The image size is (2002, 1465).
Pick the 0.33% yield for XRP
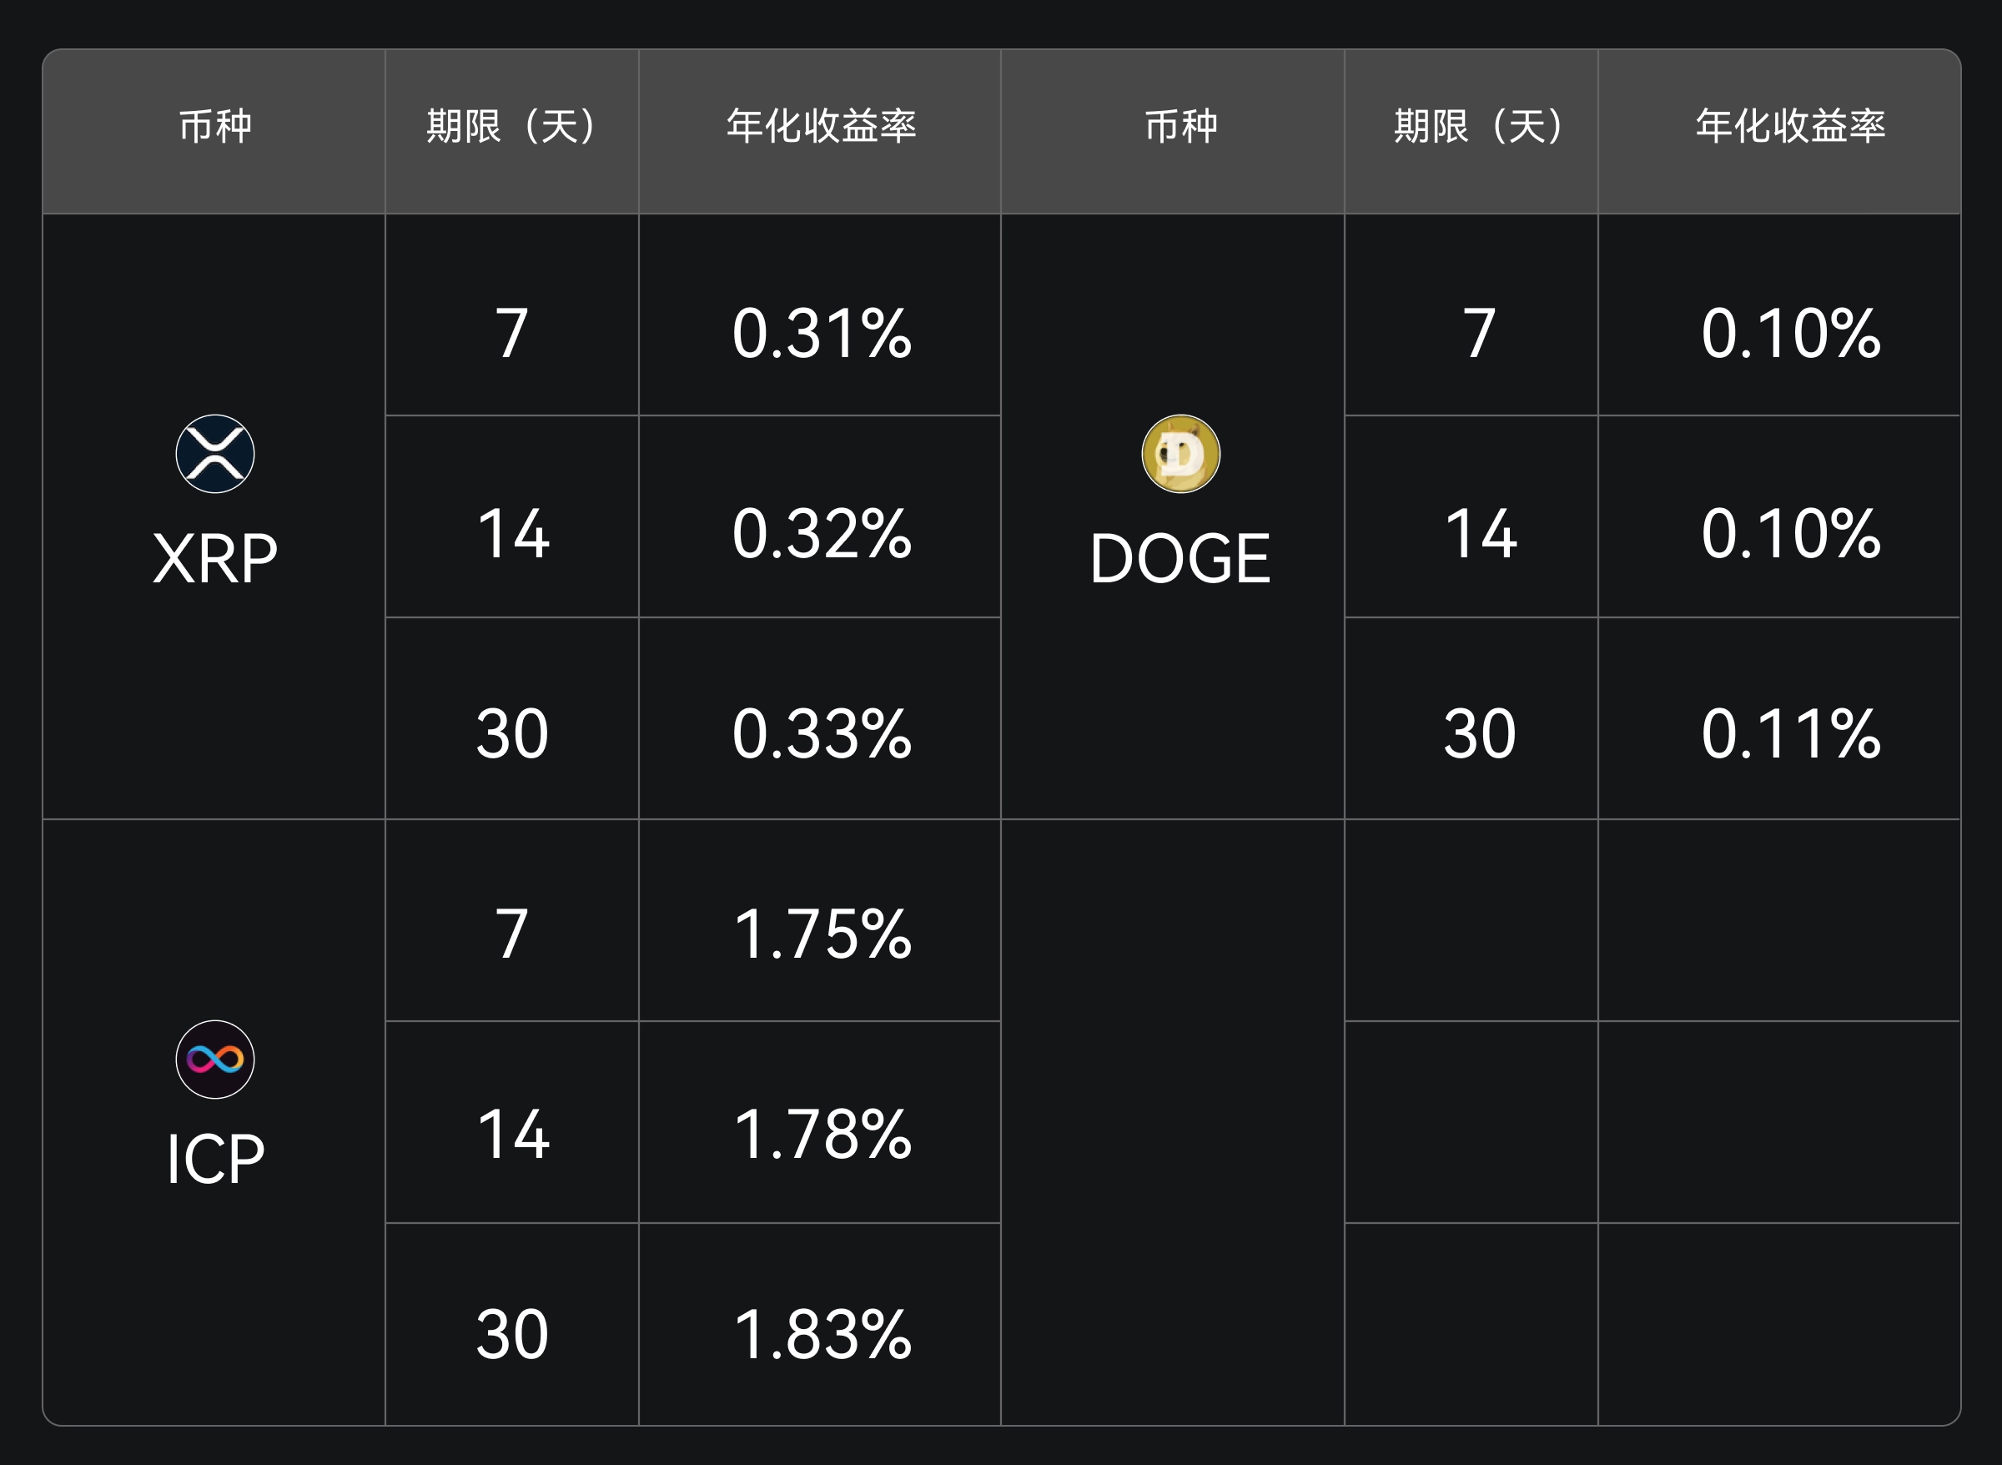point(821,734)
